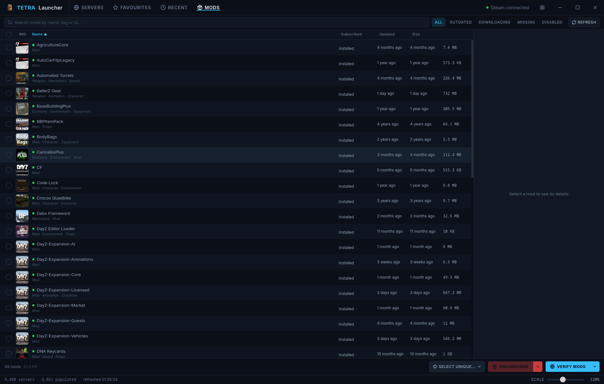
Task: Click the Clear selection link
Action: tap(30, 367)
